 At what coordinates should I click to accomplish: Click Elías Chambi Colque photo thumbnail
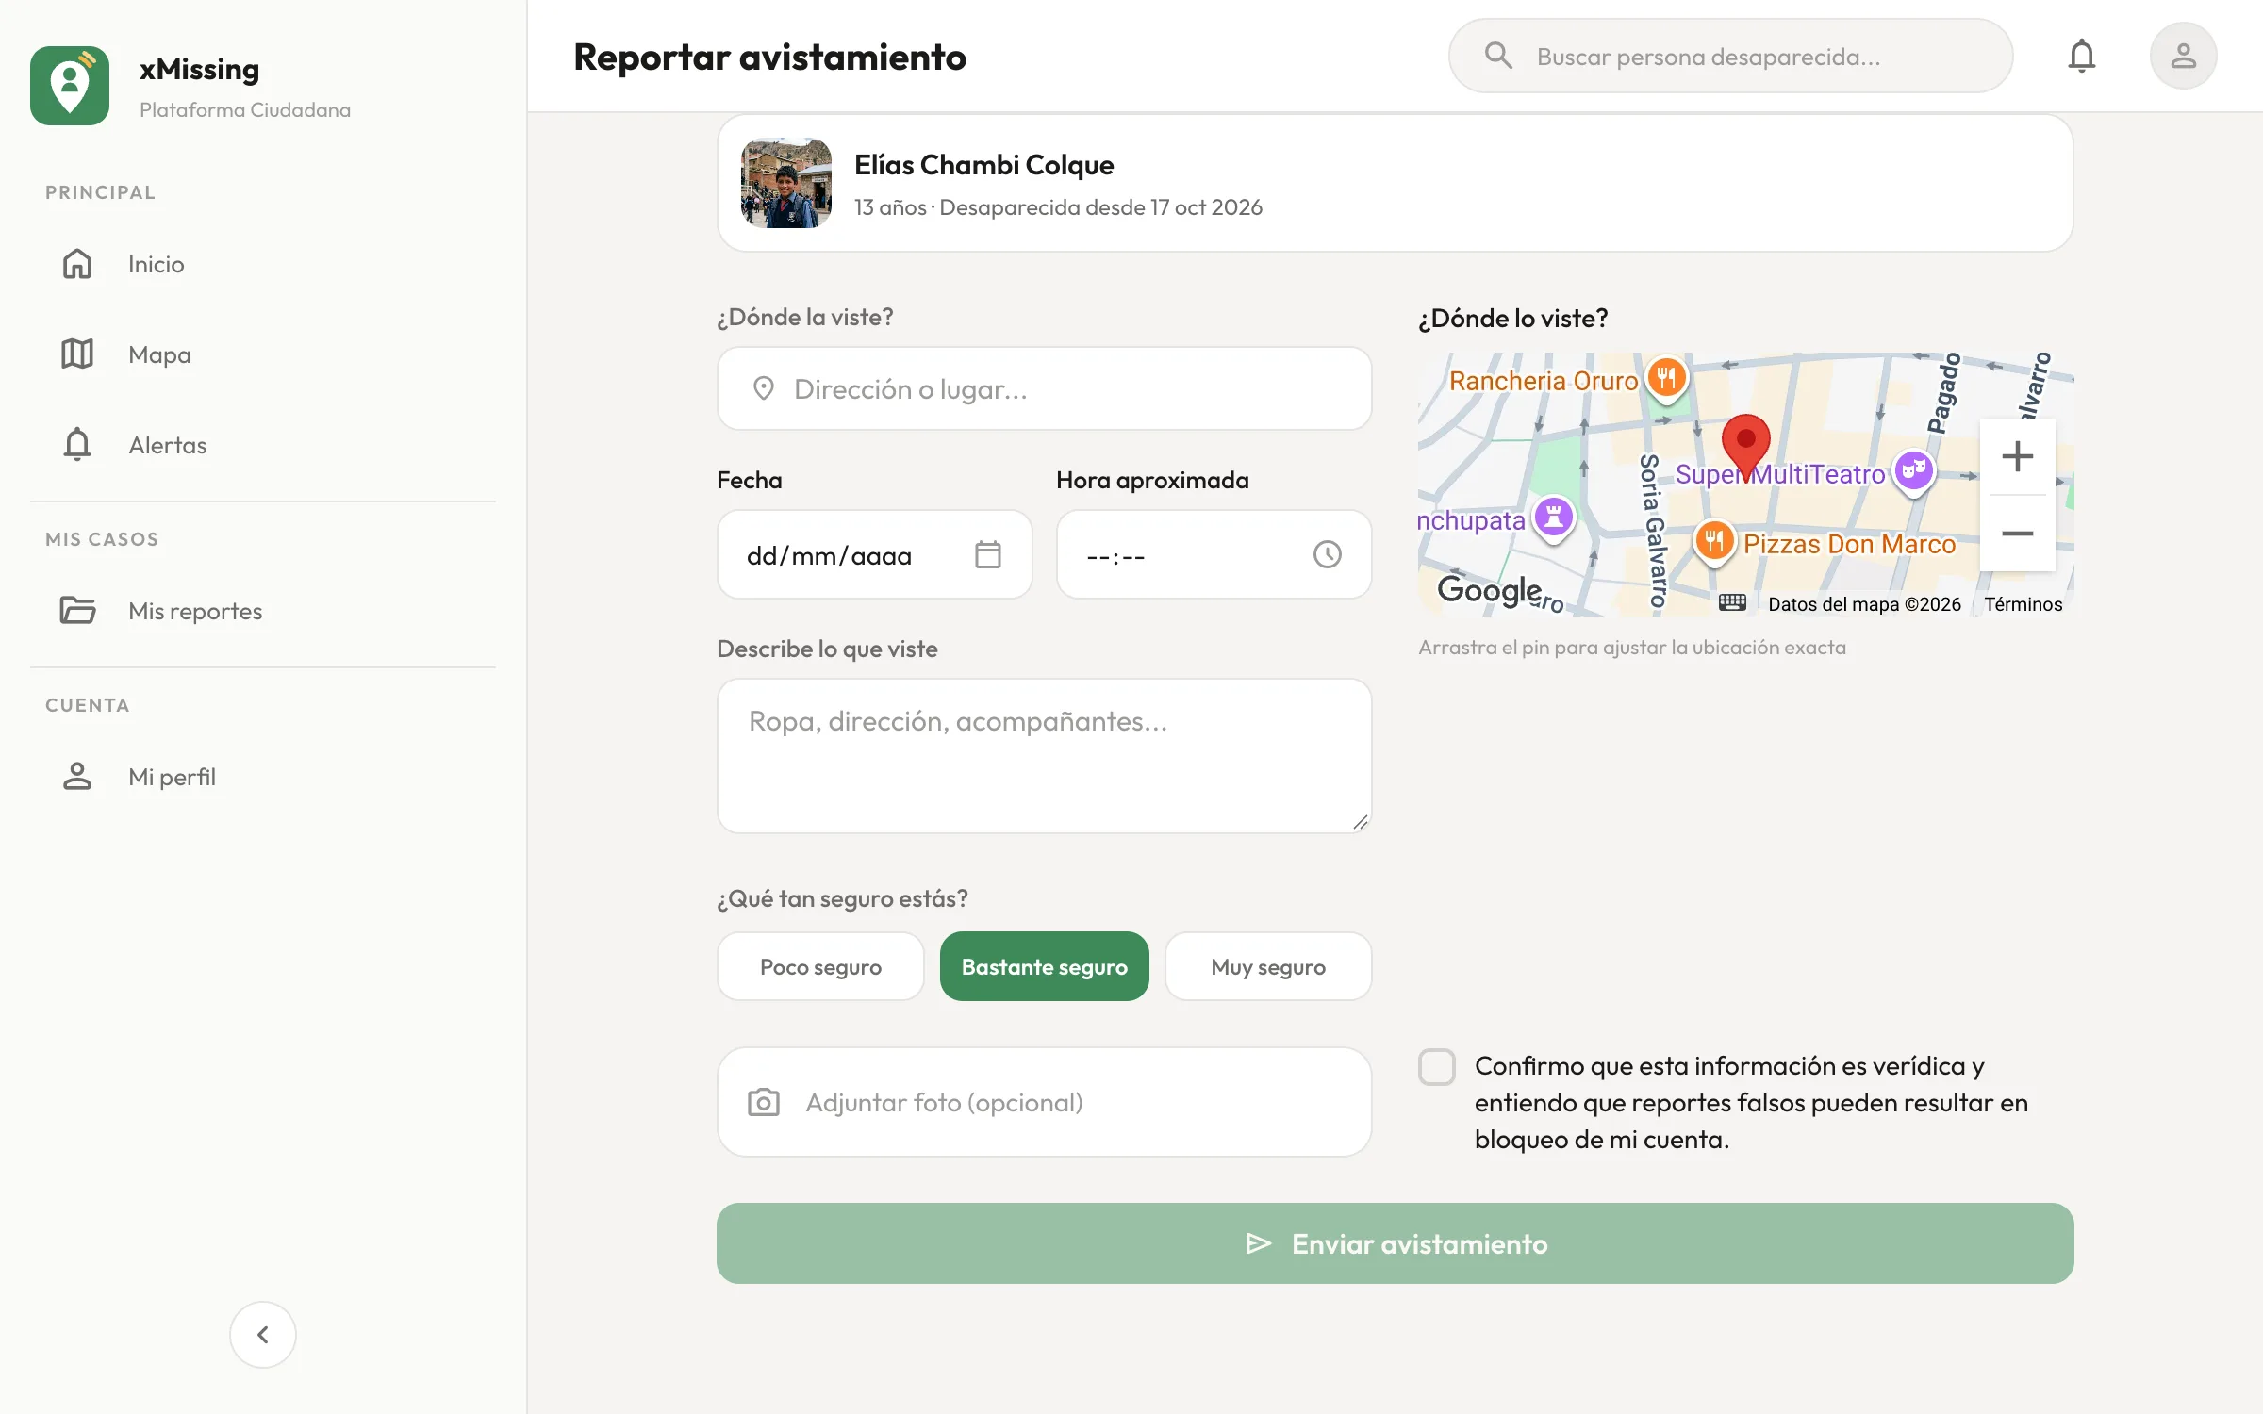coord(785,183)
